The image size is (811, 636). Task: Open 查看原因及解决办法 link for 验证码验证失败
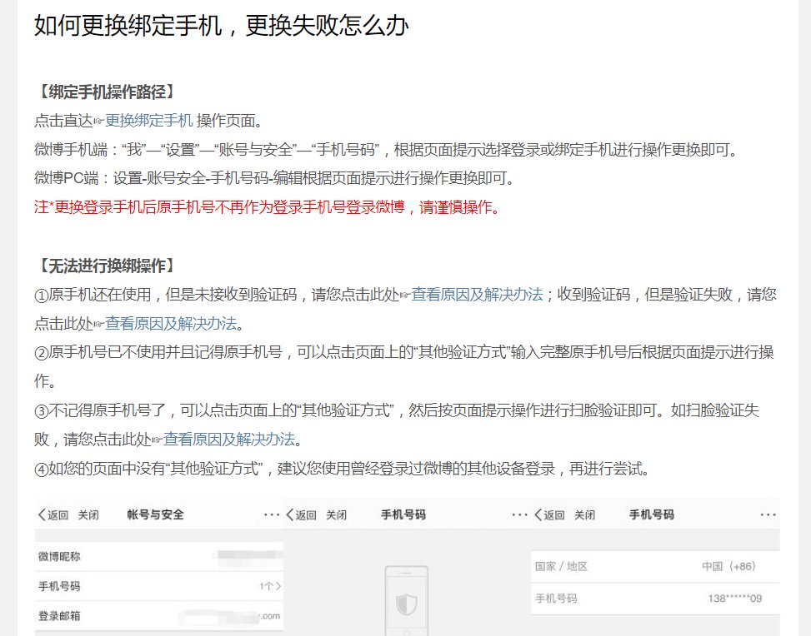click(x=171, y=324)
